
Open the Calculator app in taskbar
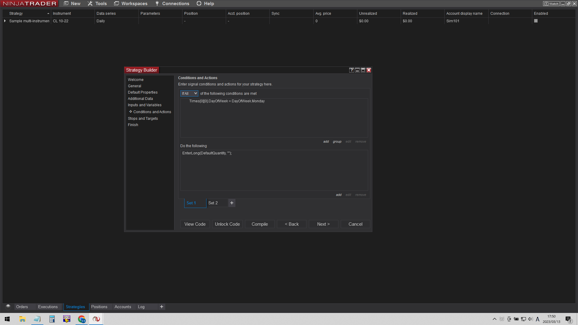52,319
